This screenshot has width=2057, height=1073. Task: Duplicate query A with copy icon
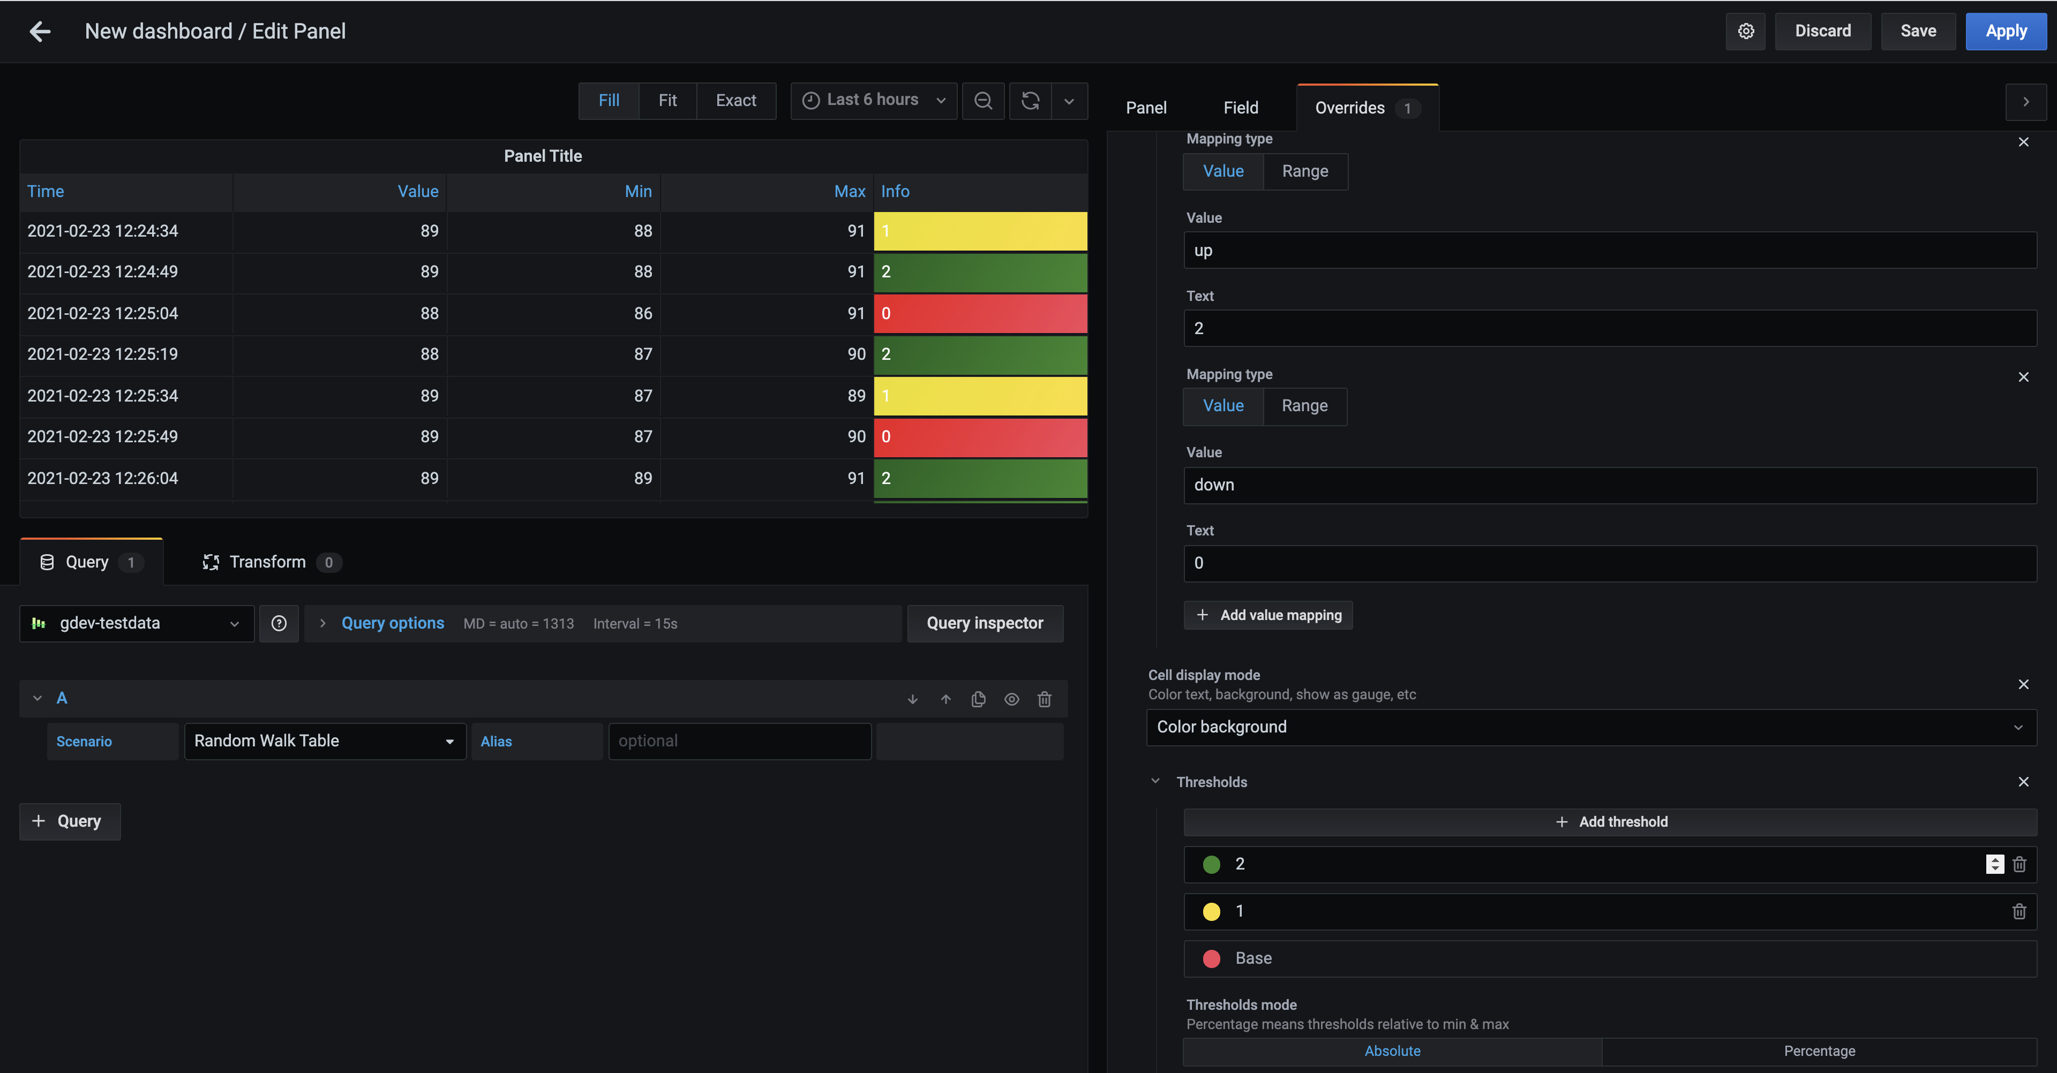coord(978,699)
